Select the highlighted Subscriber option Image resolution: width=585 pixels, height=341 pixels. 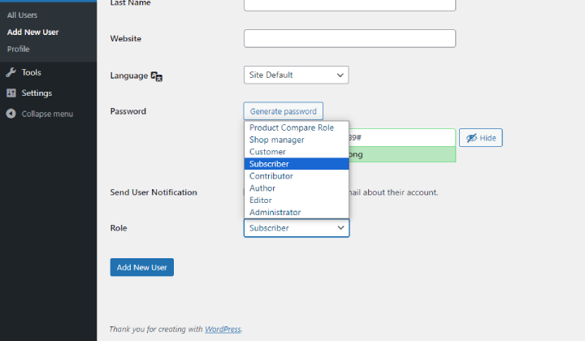269,164
